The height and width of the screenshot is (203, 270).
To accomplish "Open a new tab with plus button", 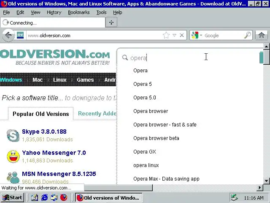I will 111,22.
